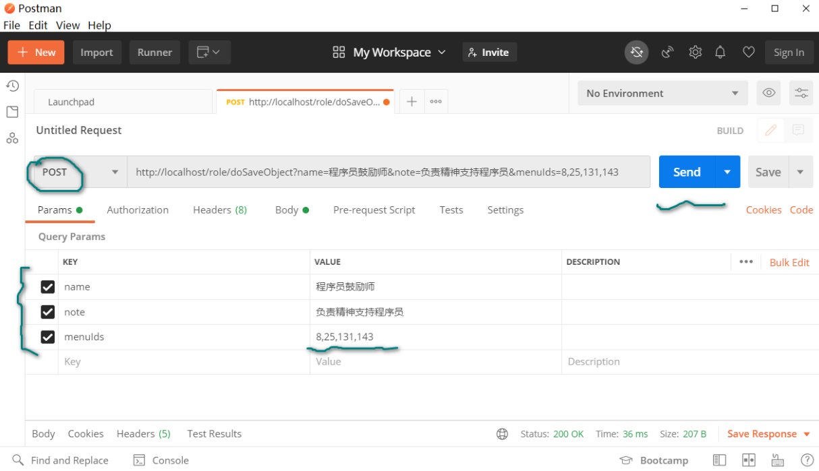Click the response globe network icon
The width and height of the screenshot is (819, 471).
click(502, 434)
